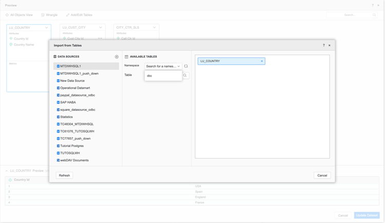Close the Import from Tables dialog
The image size is (385, 223).
click(330, 45)
